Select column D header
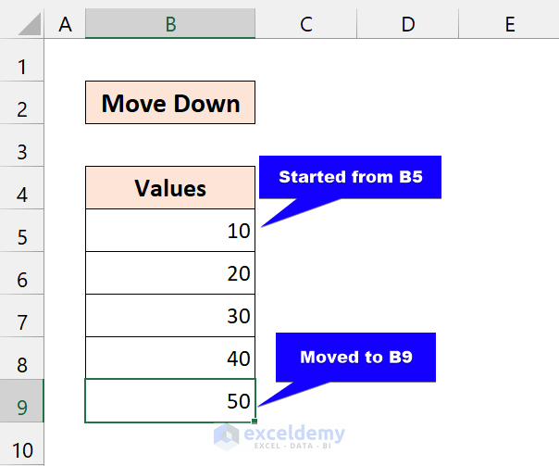 [408, 24]
